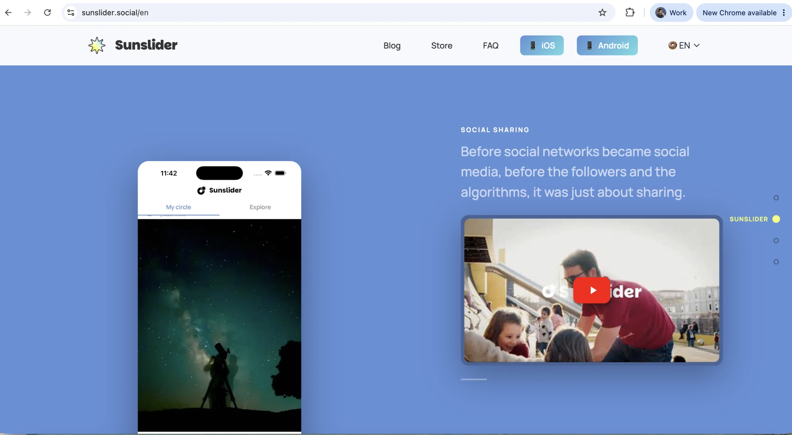Select the first section dot above SUNSLIDER
This screenshot has width=792, height=435.
click(x=776, y=198)
